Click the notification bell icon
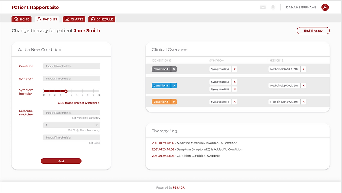The width and height of the screenshot is (342, 193). [x=273, y=7]
